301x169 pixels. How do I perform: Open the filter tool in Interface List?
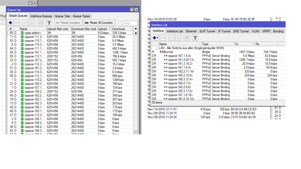coord(195,38)
